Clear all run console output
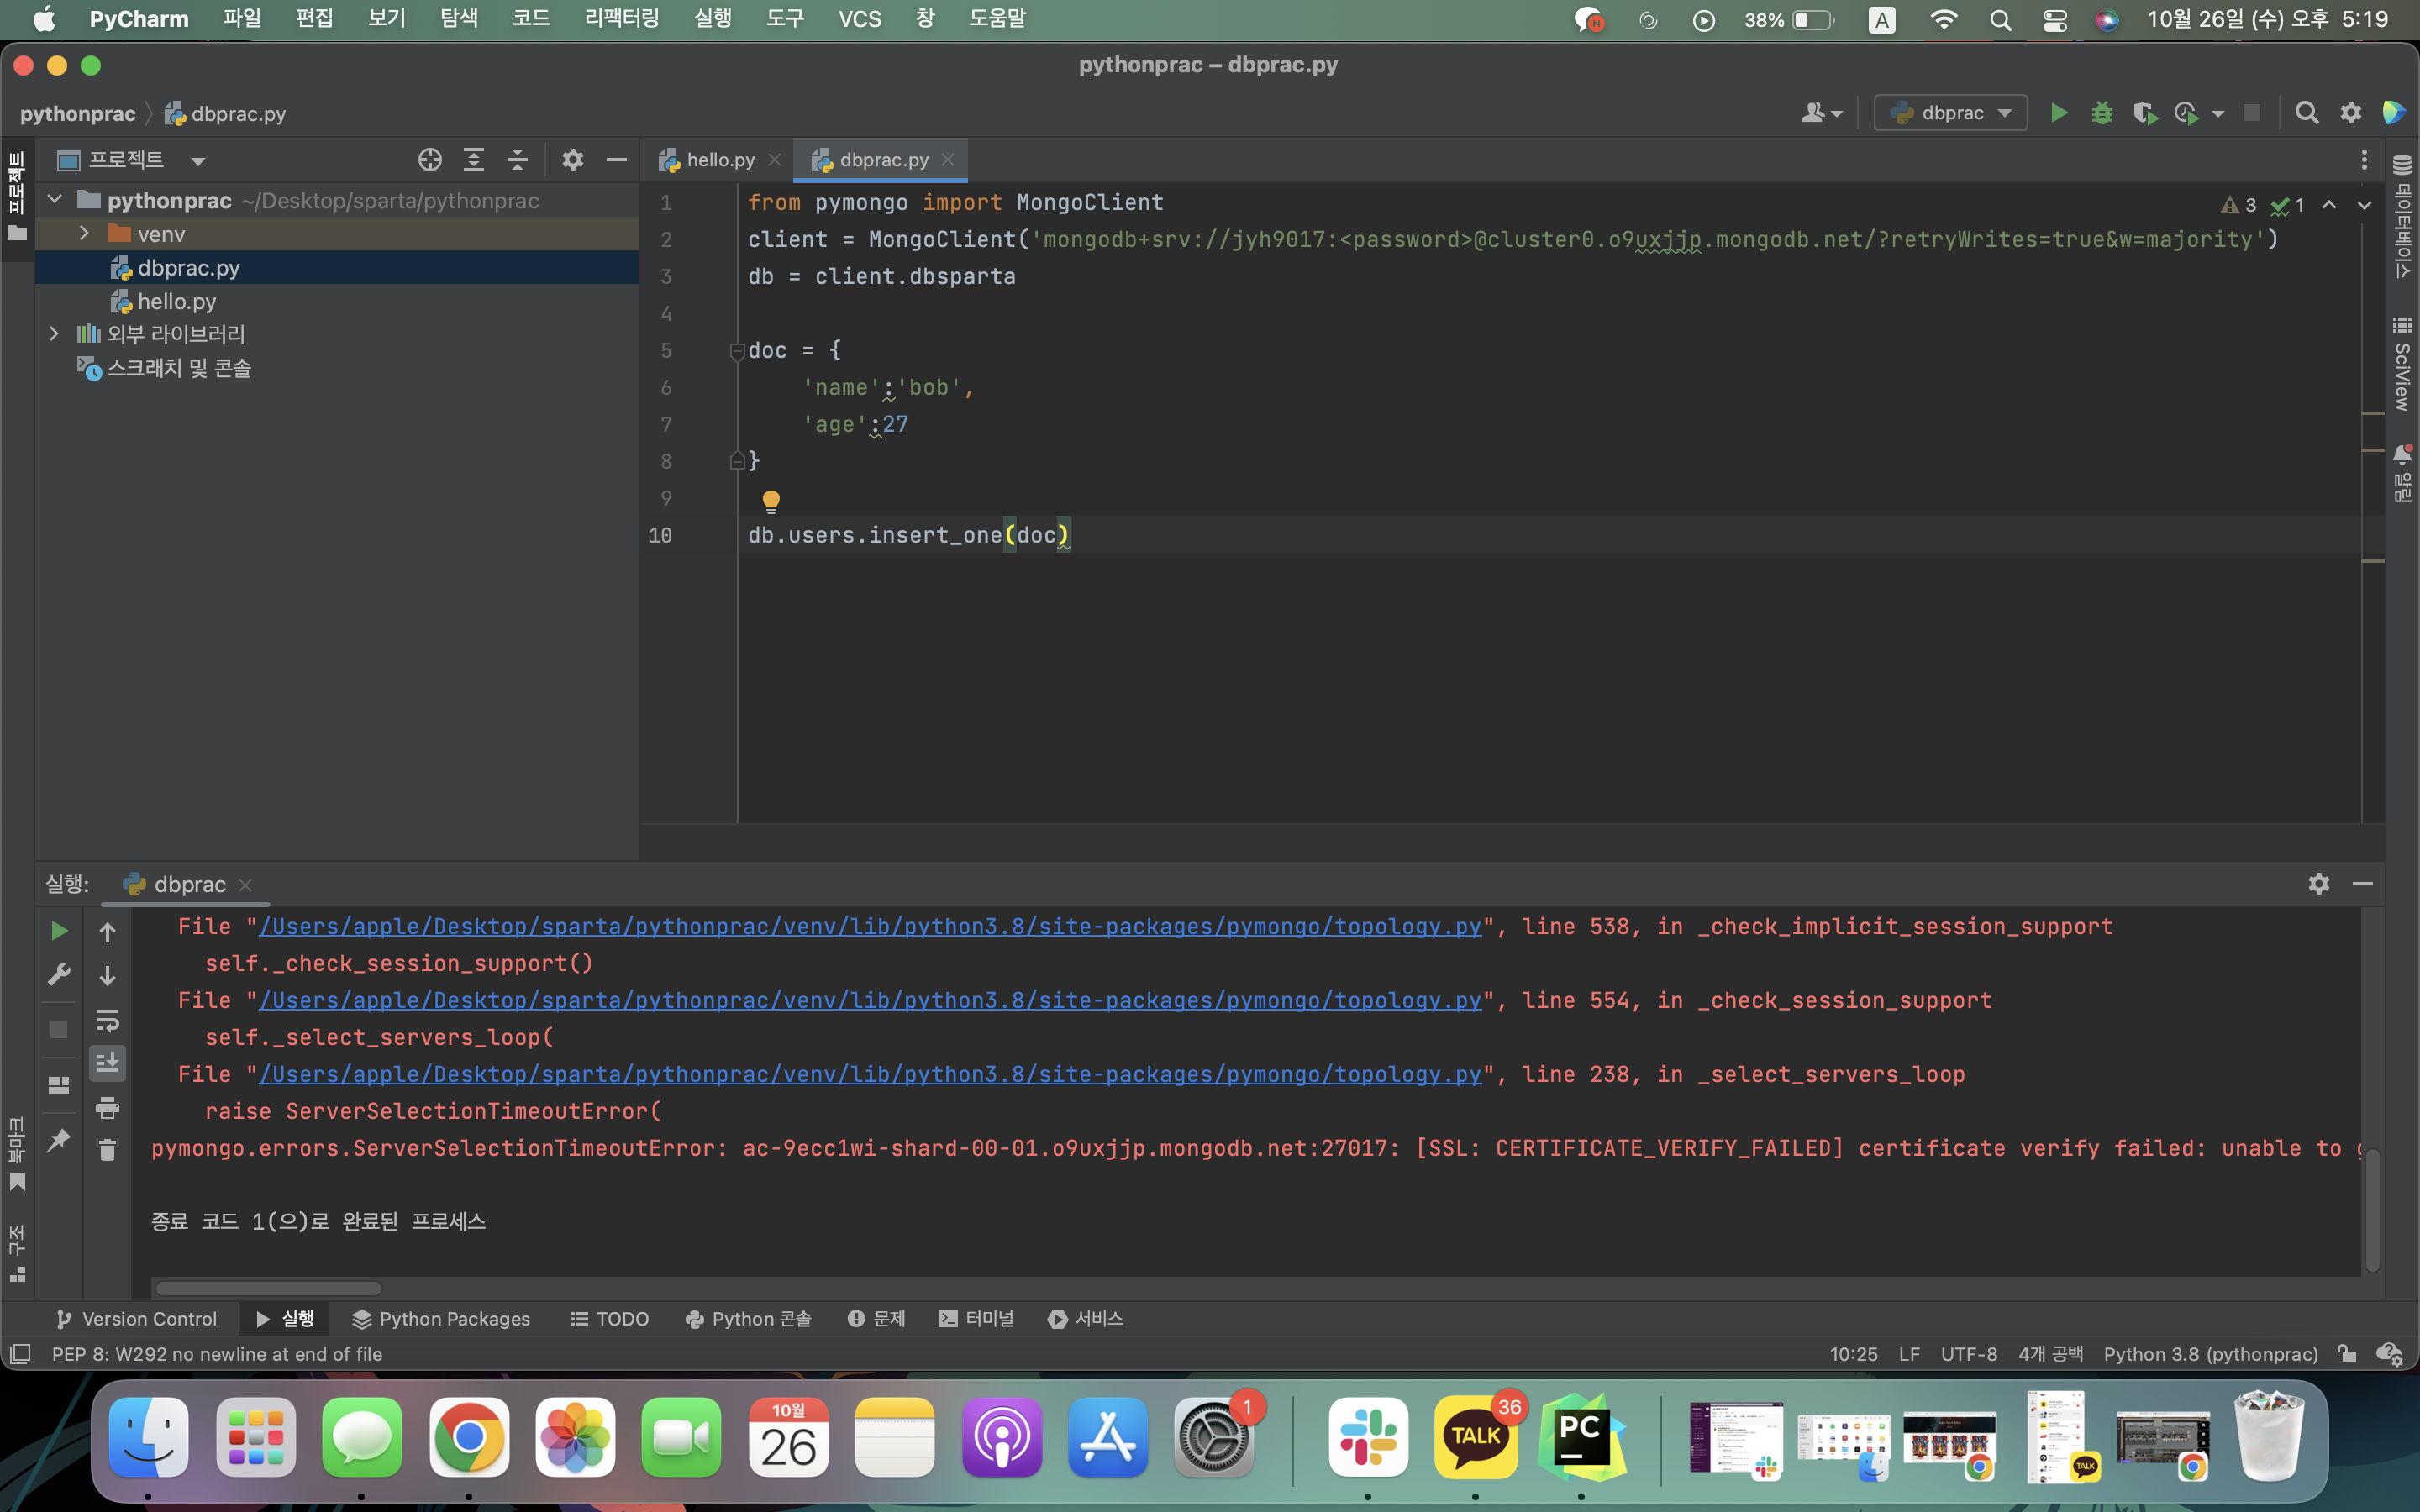Viewport: 2420px width, 1512px height. pyautogui.click(x=107, y=1150)
